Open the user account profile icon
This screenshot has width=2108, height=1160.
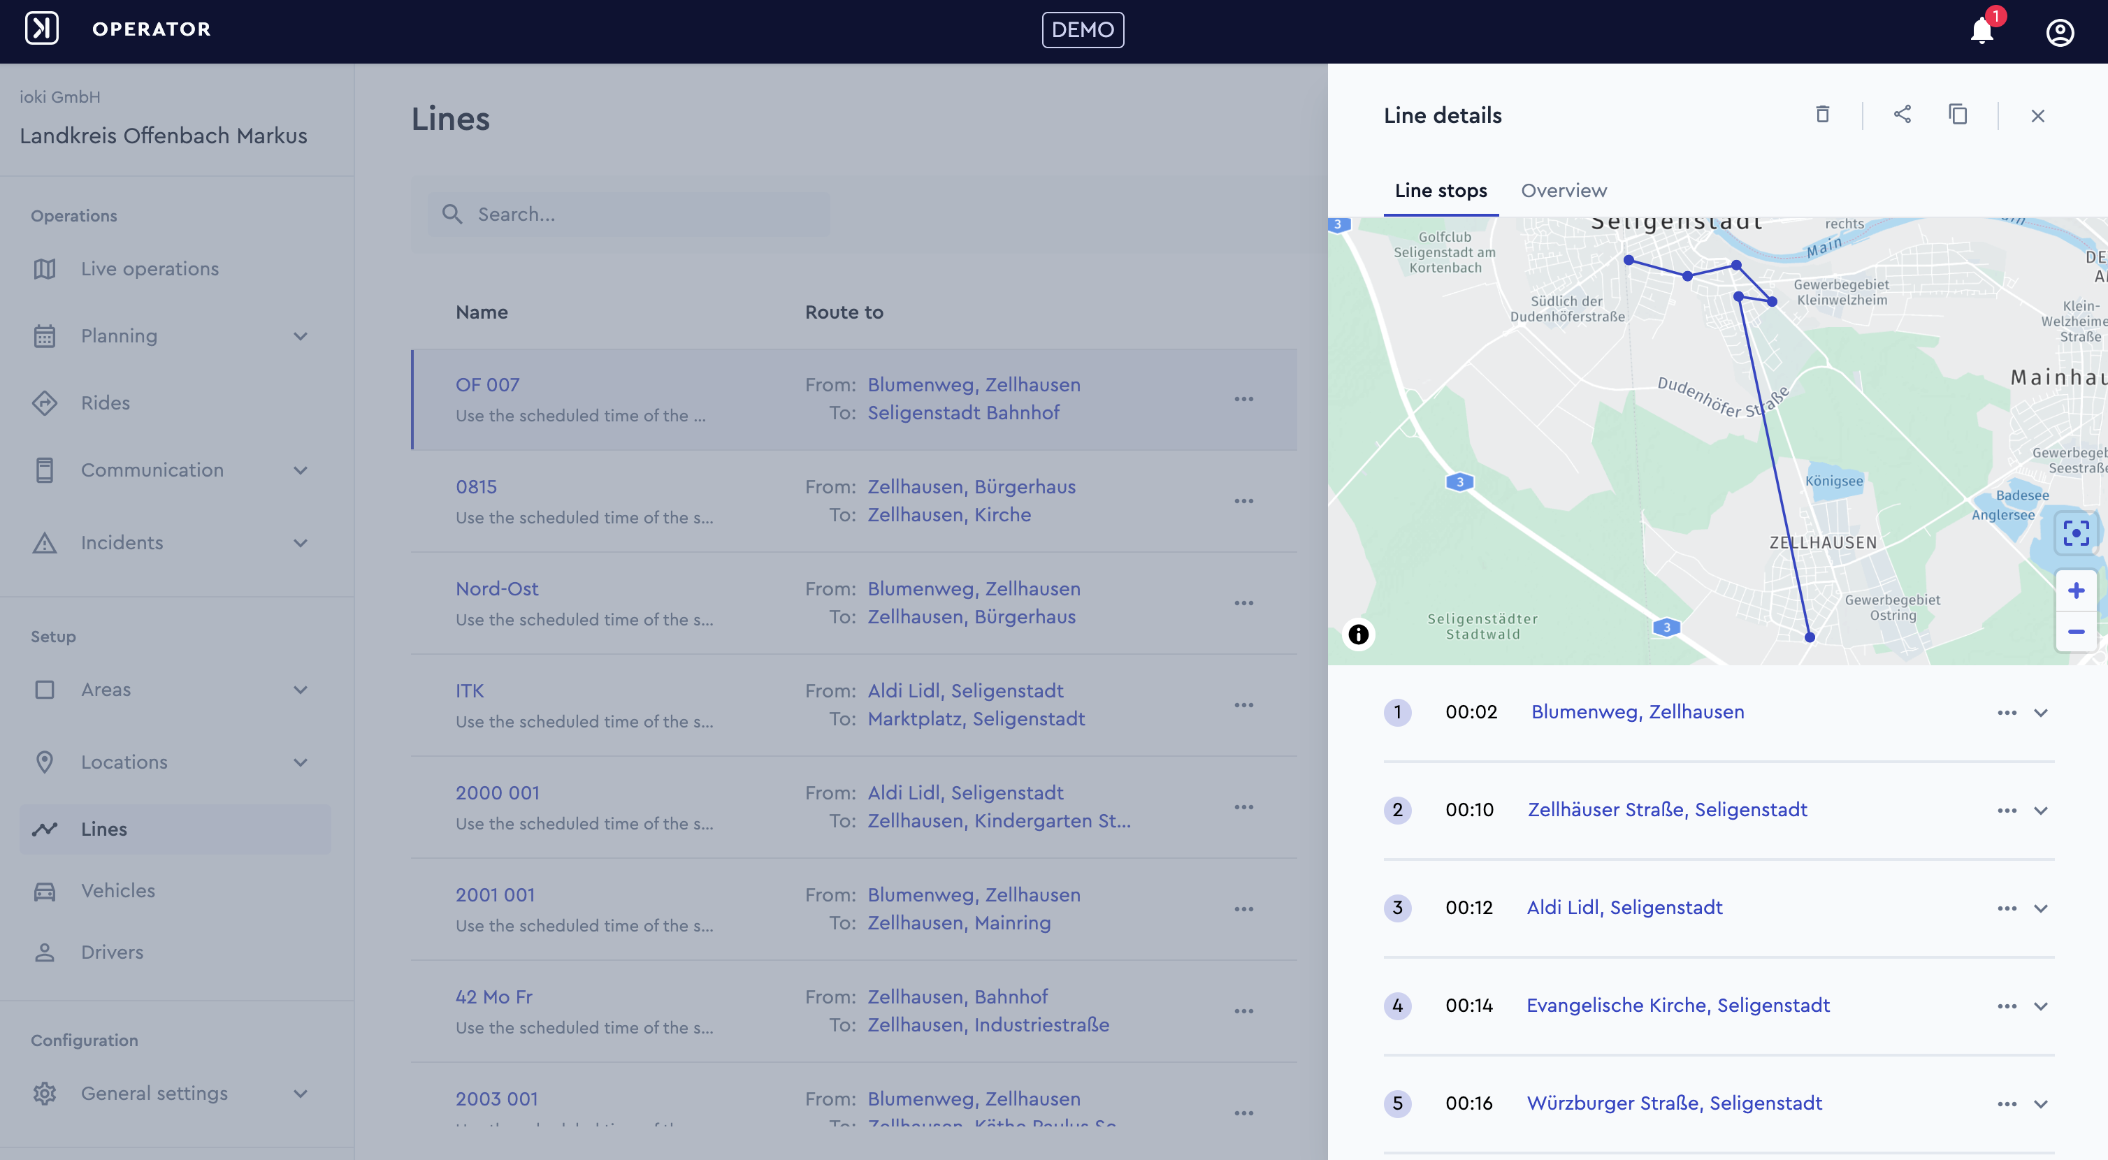2060,32
